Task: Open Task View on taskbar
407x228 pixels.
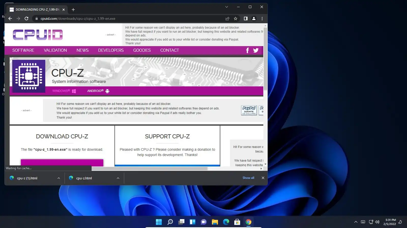Action: pyautogui.click(x=181, y=222)
